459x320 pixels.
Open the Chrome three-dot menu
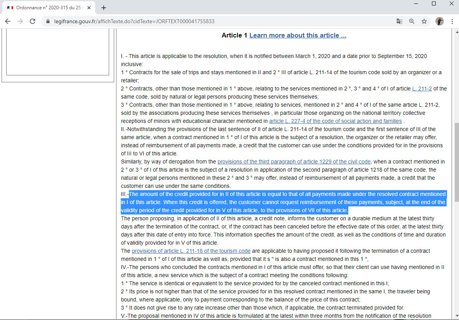452,21
